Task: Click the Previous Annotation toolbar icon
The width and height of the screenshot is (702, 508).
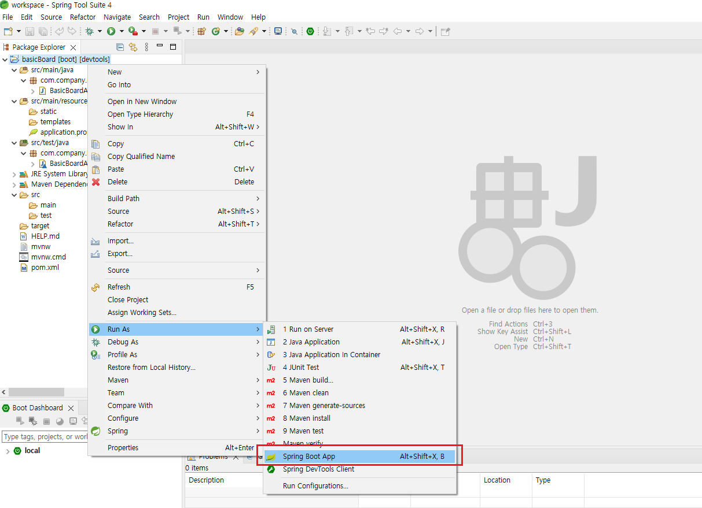Action: 349,31
